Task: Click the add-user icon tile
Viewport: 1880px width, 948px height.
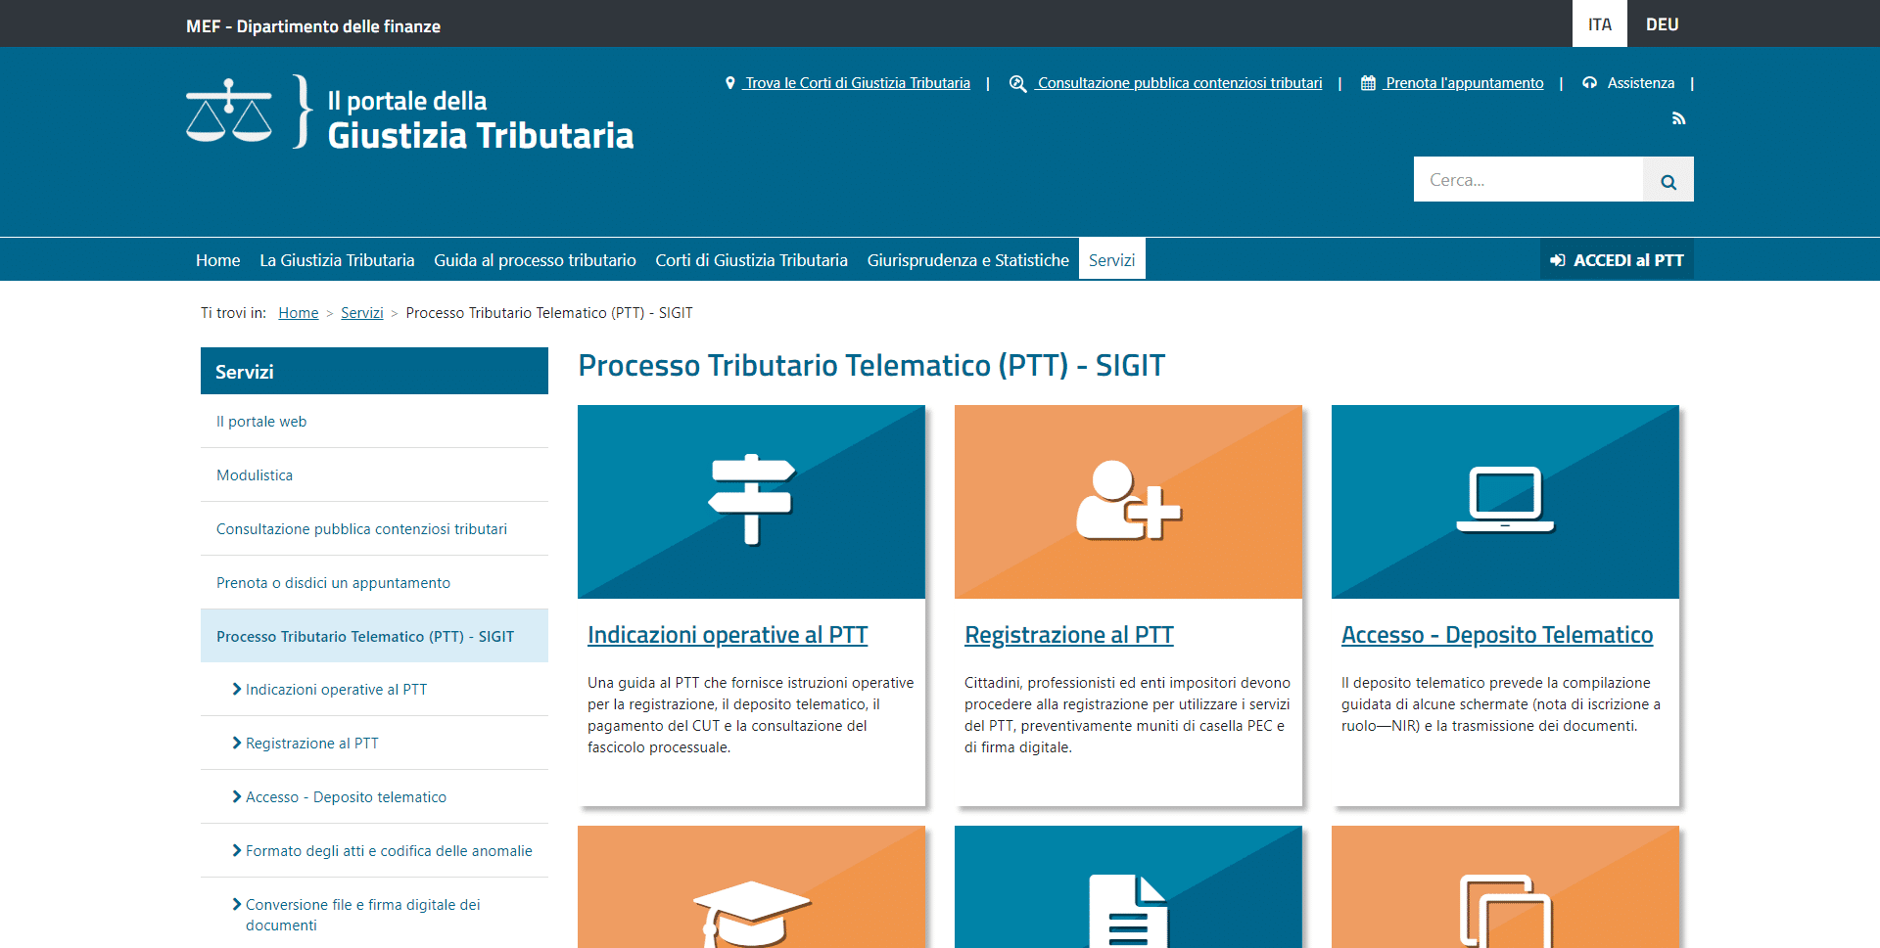Action: click(1128, 501)
